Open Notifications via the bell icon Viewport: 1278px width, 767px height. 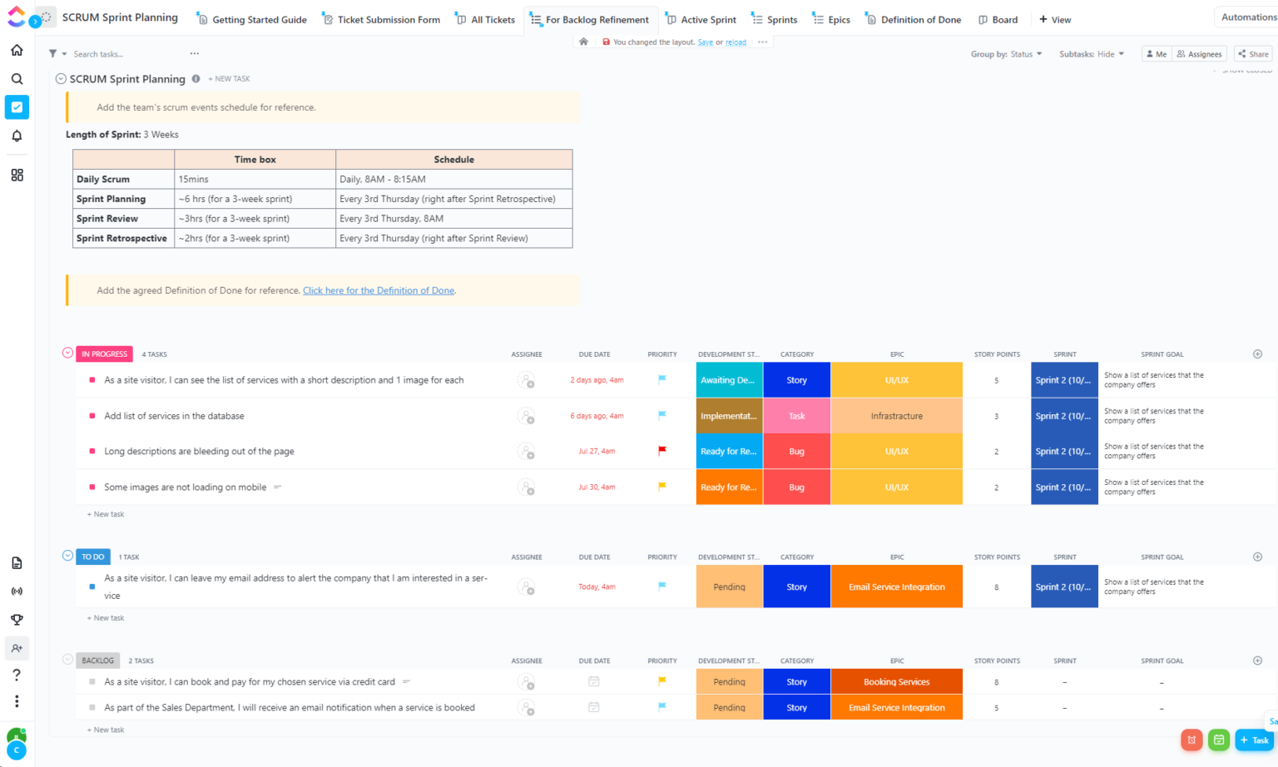click(x=17, y=136)
